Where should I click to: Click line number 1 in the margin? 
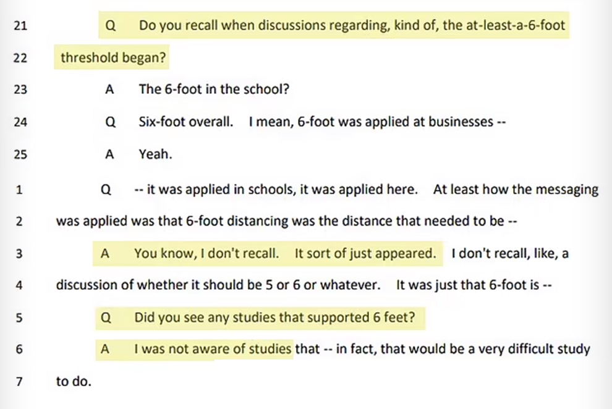coord(19,190)
